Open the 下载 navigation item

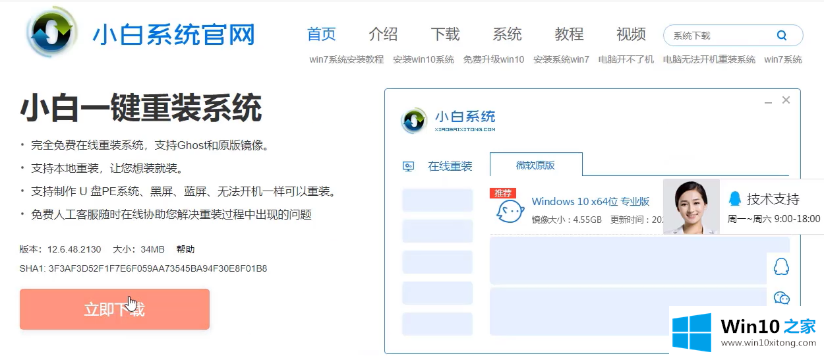445,34
